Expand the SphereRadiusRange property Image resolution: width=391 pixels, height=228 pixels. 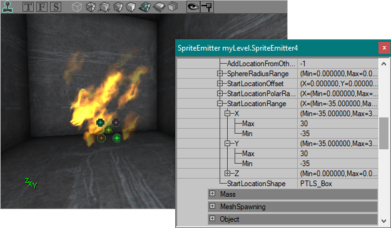click(220, 74)
